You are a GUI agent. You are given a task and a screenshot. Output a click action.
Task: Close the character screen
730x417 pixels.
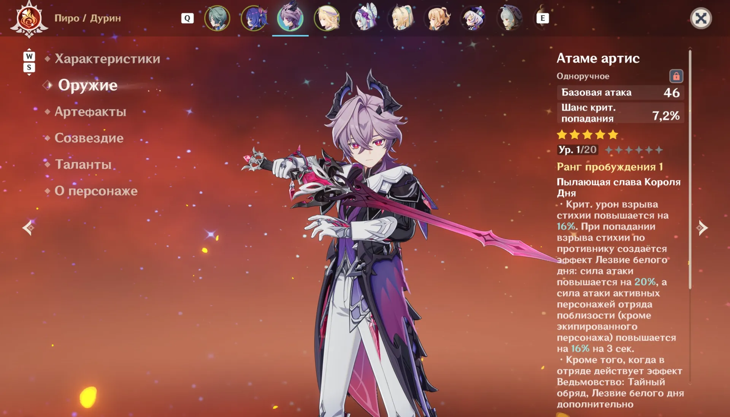coord(701,18)
